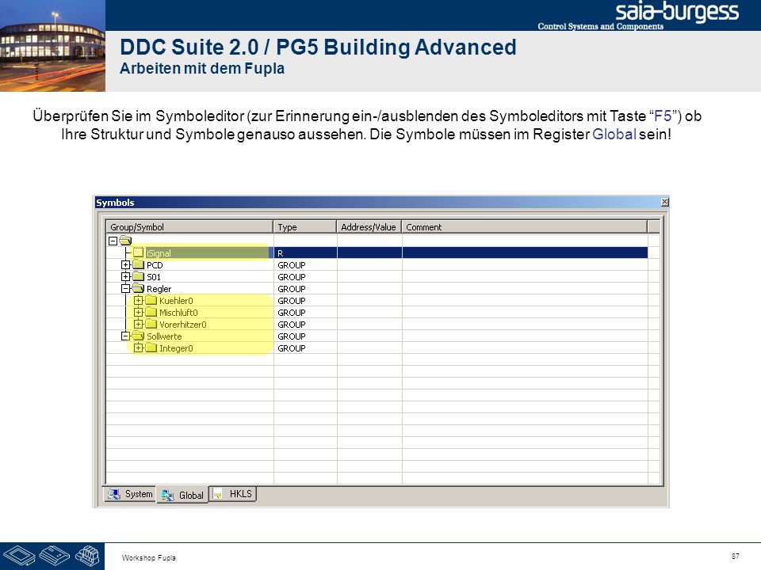Click the building photo thumbnail

(52, 46)
